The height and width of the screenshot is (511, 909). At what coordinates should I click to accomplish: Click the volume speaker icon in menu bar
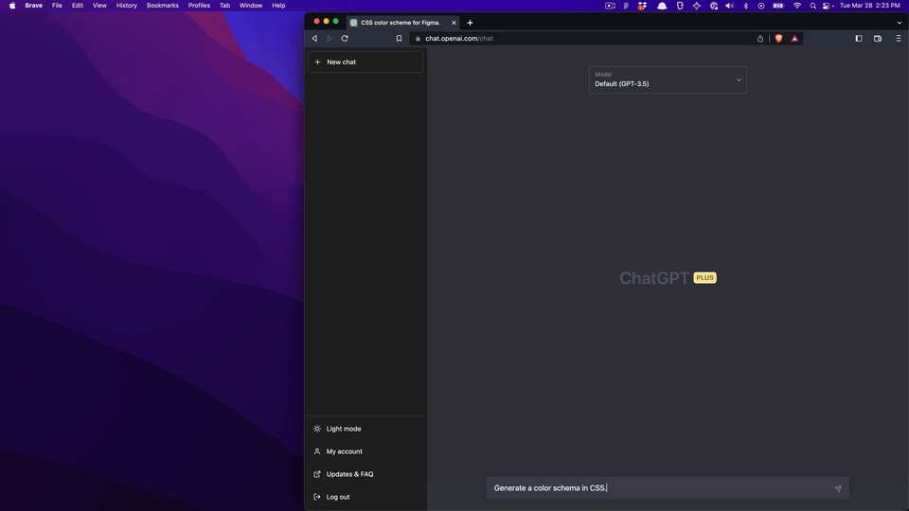click(729, 6)
